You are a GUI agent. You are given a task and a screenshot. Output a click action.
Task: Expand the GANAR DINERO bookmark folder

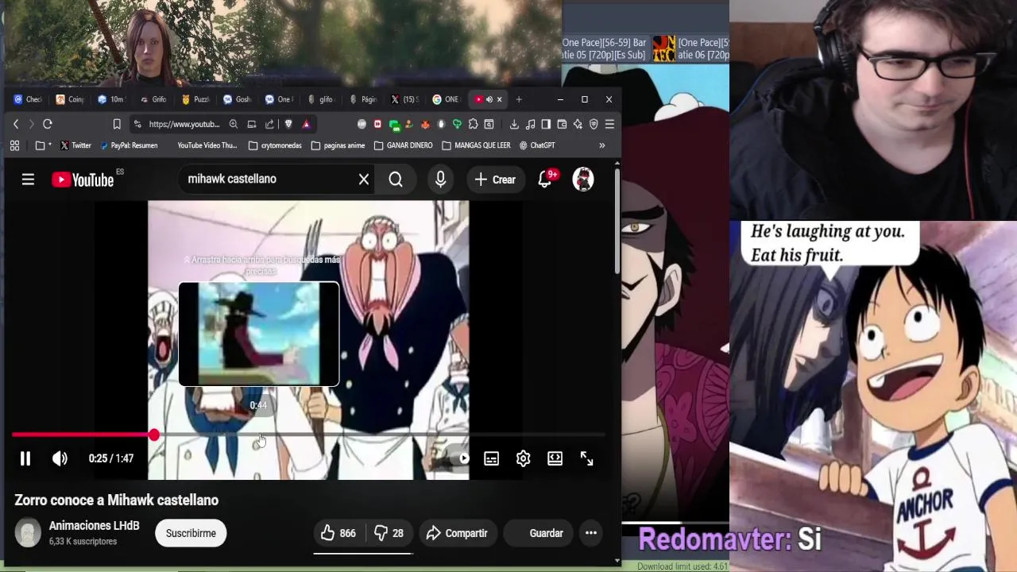click(x=403, y=145)
